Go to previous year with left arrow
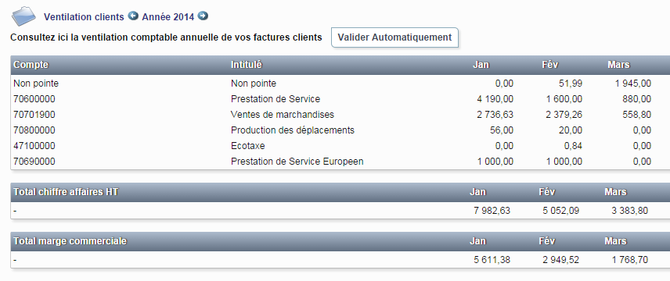 point(133,16)
